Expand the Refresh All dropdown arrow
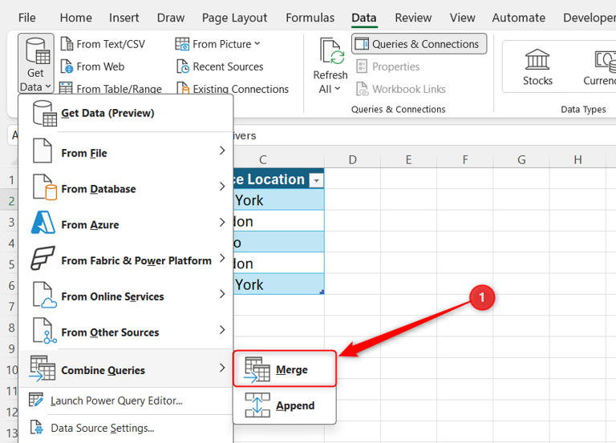The height and width of the screenshot is (443, 616). [x=337, y=89]
